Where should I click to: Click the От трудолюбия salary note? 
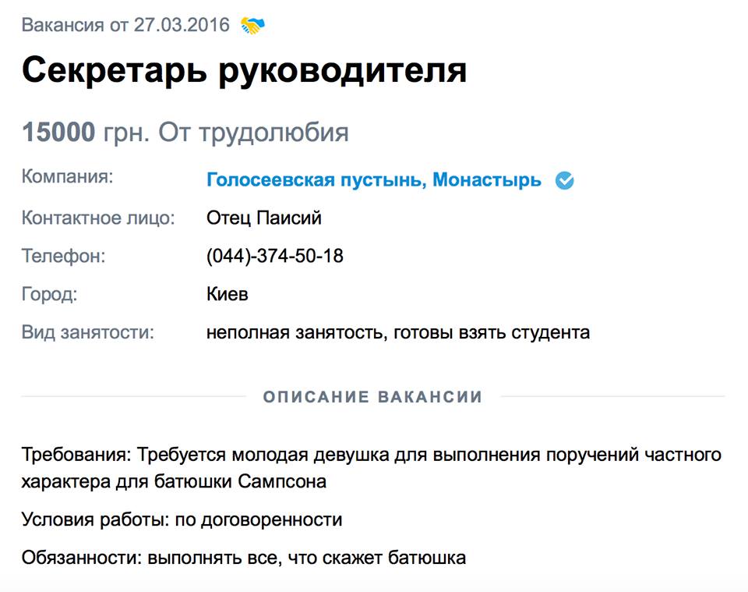[x=253, y=133]
